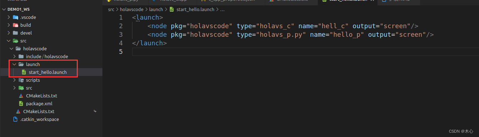Select the scripts folder name

pos(33,80)
